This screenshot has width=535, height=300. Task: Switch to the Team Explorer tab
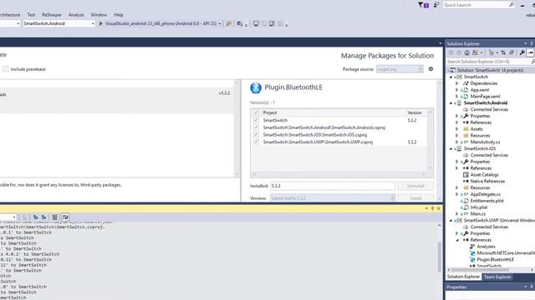point(497,277)
